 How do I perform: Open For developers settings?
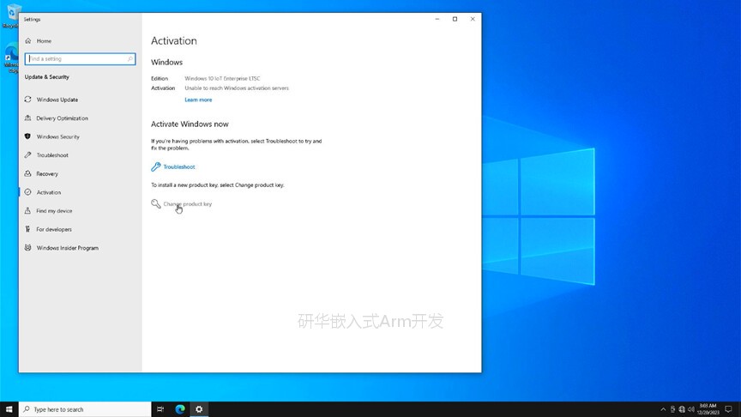(54, 229)
